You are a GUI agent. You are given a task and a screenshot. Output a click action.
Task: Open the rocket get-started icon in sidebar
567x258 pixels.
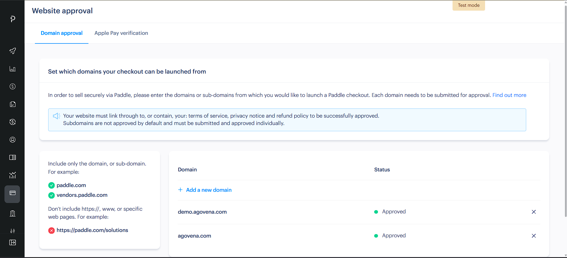pyautogui.click(x=12, y=51)
